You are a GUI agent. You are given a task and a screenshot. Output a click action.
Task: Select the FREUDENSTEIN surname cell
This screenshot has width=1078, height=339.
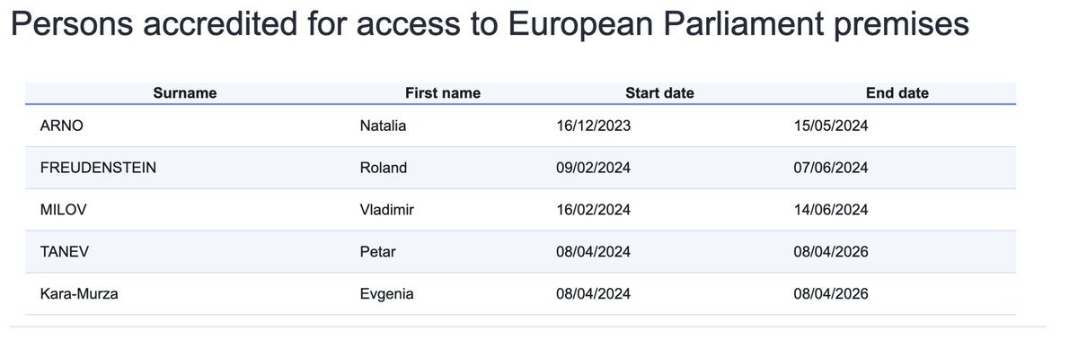tap(98, 168)
